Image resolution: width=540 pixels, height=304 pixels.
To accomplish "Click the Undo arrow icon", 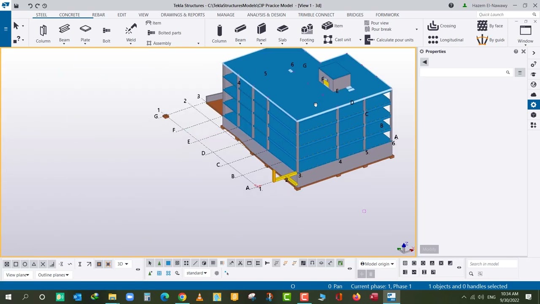I will (30, 5).
